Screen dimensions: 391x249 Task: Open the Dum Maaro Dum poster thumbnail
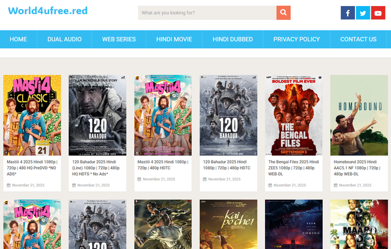(x=359, y=224)
